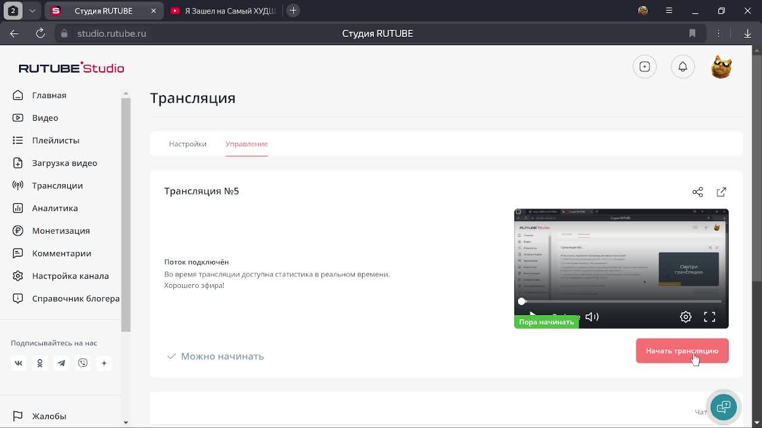Open the support chat bubble button
This screenshot has width=762, height=428.
723,407
